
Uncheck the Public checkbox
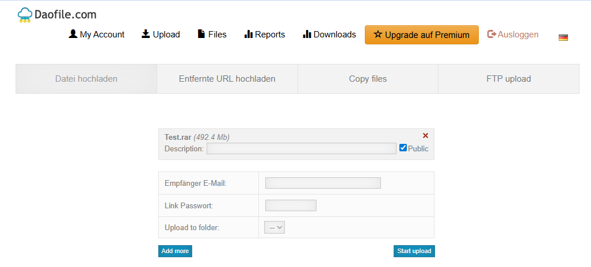pyautogui.click(x=403, y=148)
